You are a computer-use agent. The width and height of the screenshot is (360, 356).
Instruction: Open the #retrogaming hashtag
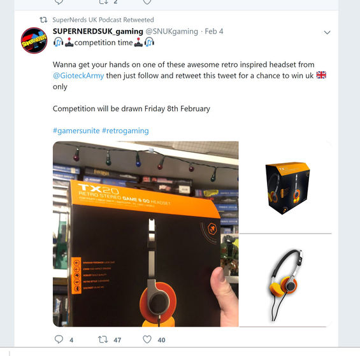[x=126, y=131]
